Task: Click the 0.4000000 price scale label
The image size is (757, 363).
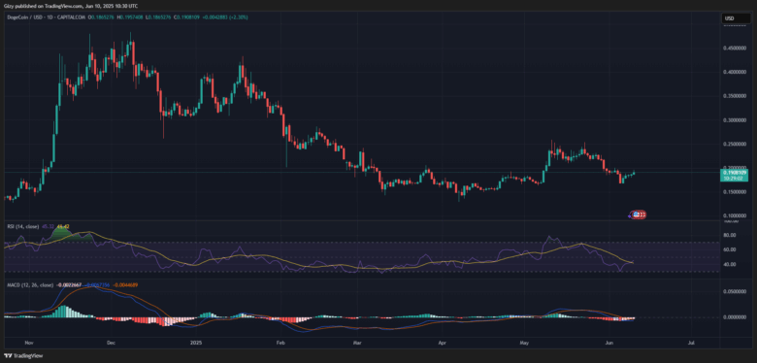Action: point(735,73)
